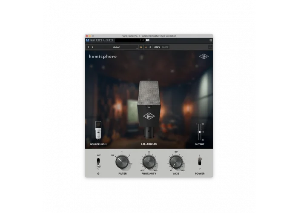This screenshot has width=298, height=213.
Task: Click the fifth gray icon before the black preset field
Action: [x=111, y=40]
